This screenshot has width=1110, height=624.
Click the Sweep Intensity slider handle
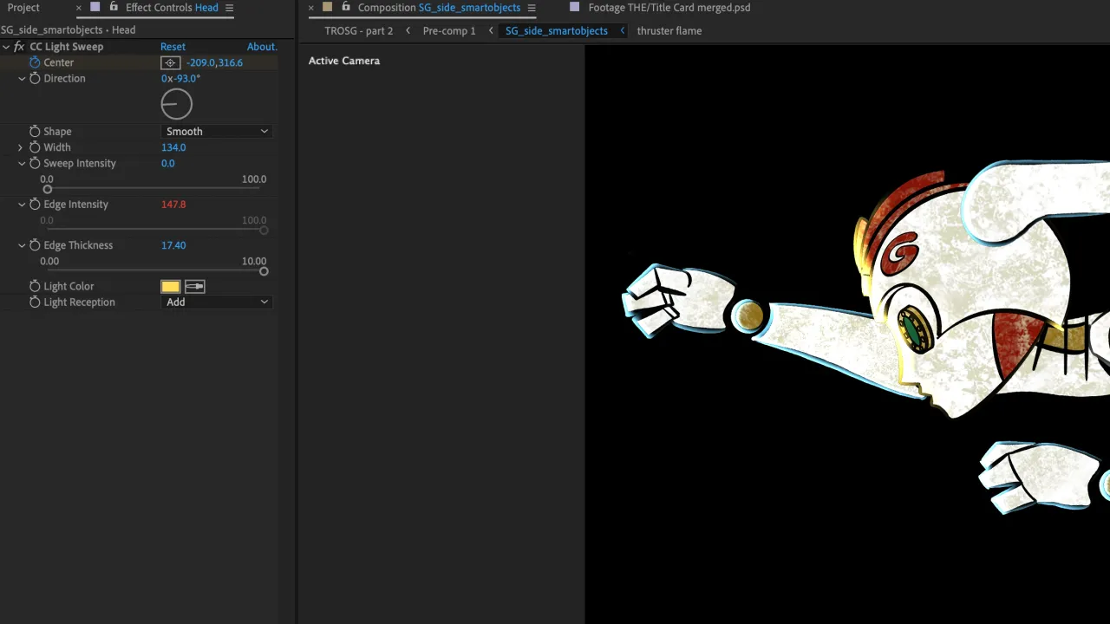pyautogui.click(x=48, y=189)
